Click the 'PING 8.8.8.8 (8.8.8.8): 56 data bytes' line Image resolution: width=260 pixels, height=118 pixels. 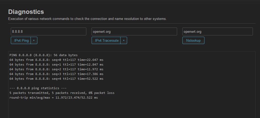[43, 55]
